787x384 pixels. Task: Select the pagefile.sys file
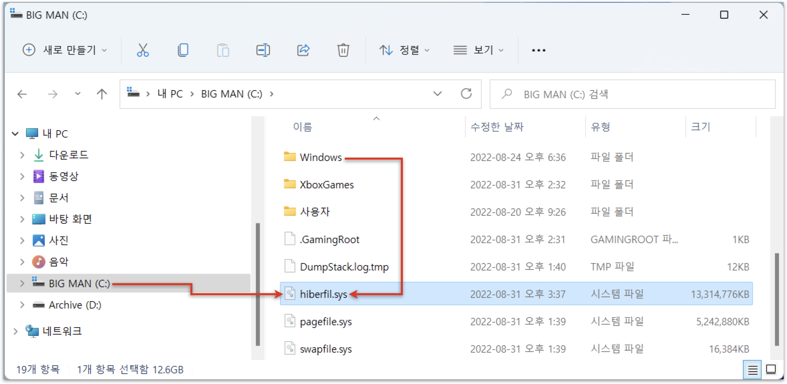[x=326, y=322]
